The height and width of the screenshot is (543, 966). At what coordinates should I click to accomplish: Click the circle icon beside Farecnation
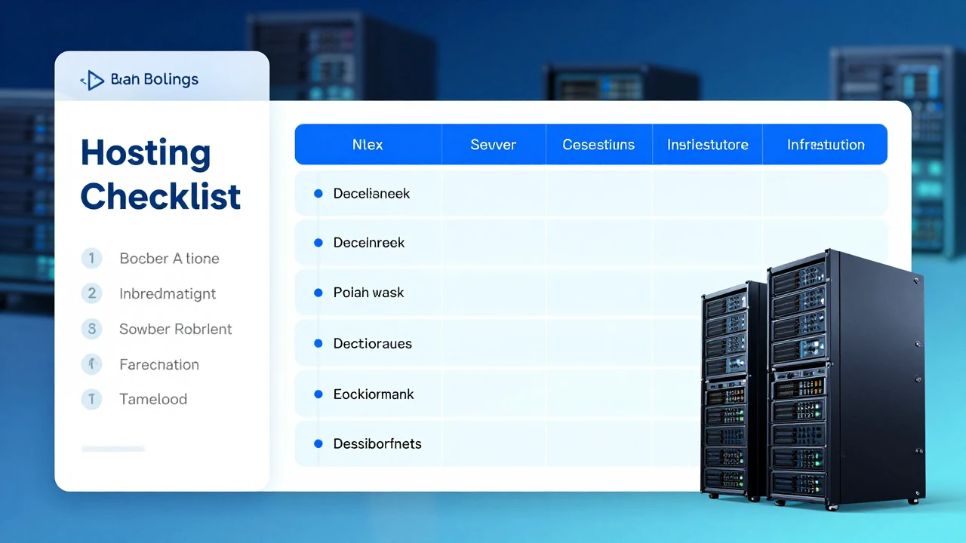coord(91,364)
